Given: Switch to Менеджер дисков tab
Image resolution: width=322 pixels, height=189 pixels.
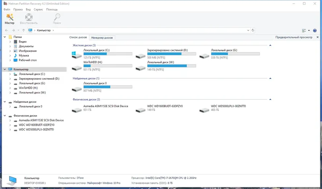Looking at the screenshot, I should tap(102, 37).
